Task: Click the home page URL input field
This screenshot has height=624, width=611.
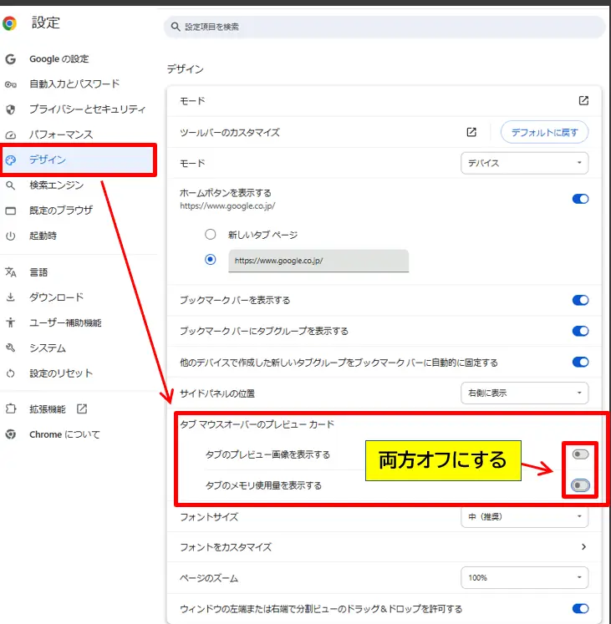Action: click(318, 261)
